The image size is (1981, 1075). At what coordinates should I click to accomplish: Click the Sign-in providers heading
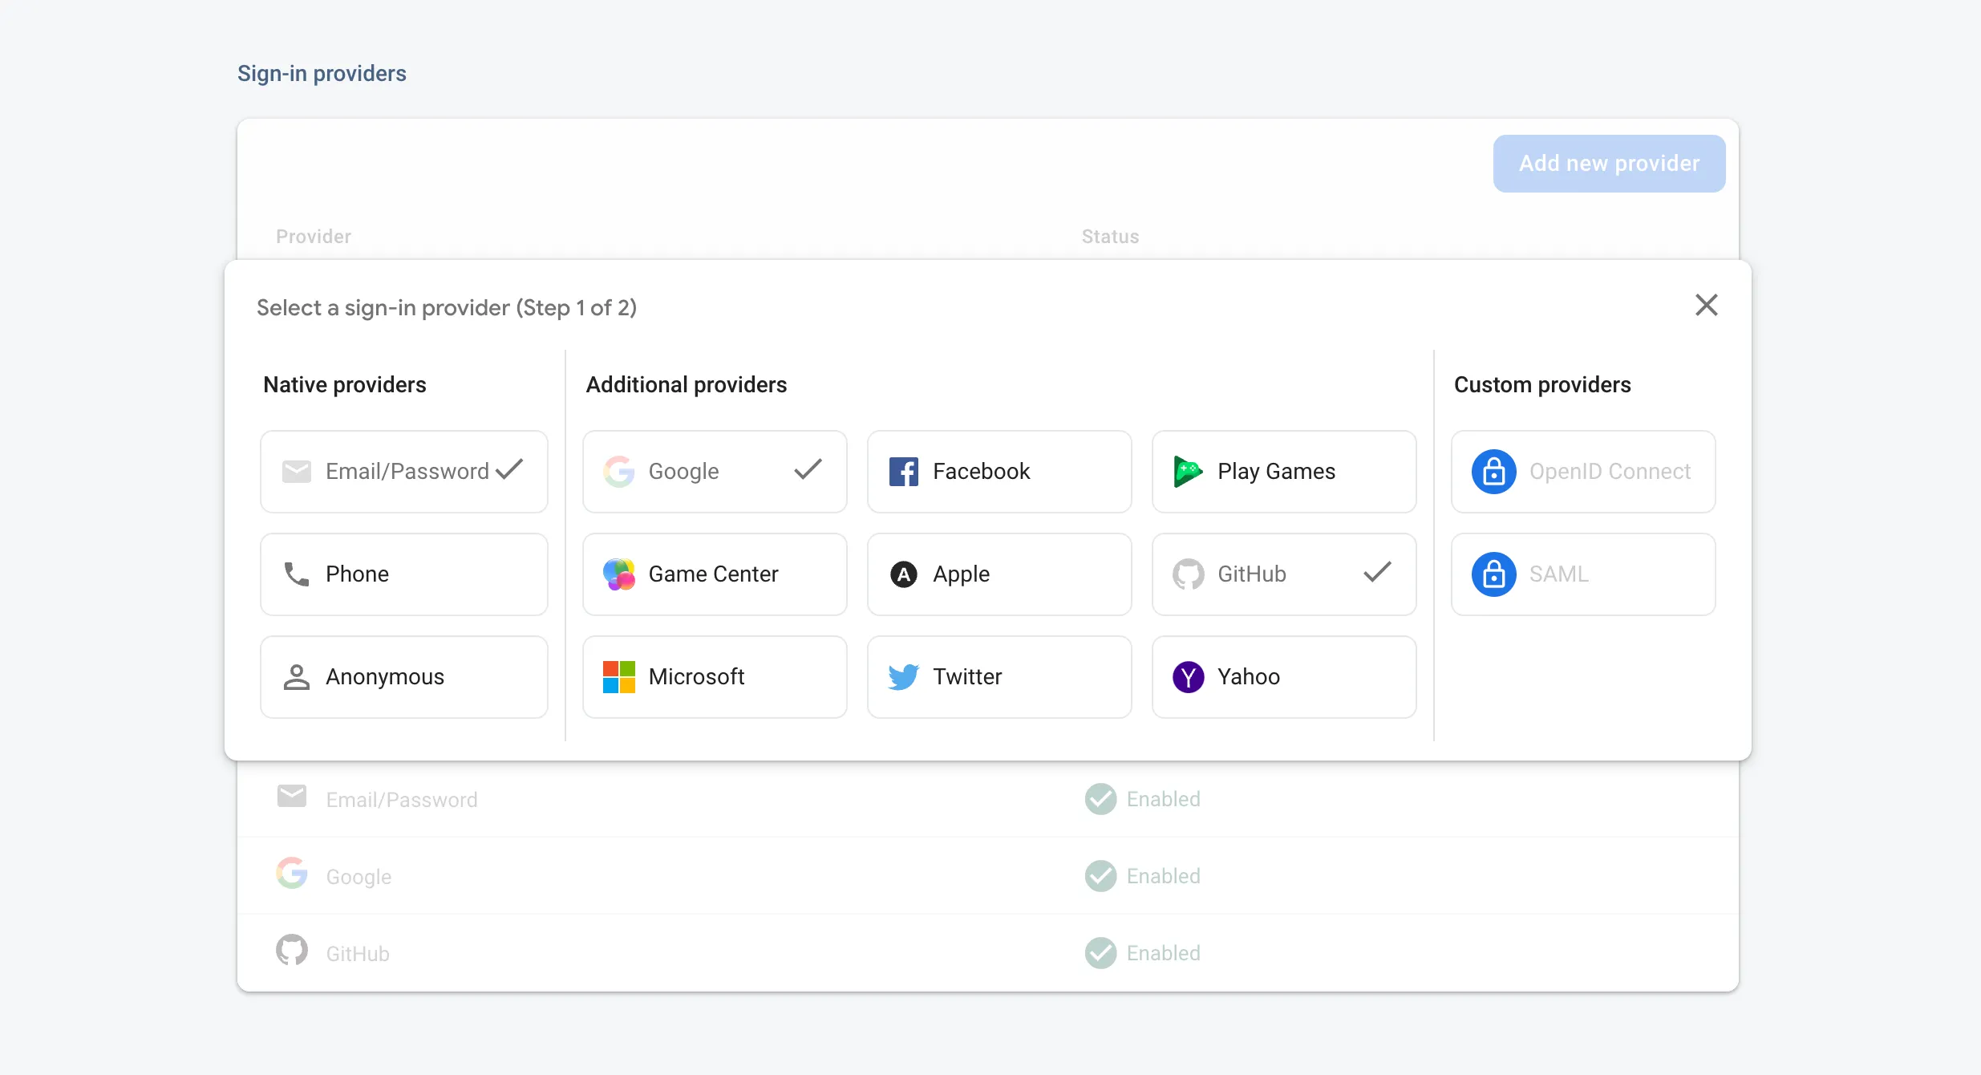322,74
